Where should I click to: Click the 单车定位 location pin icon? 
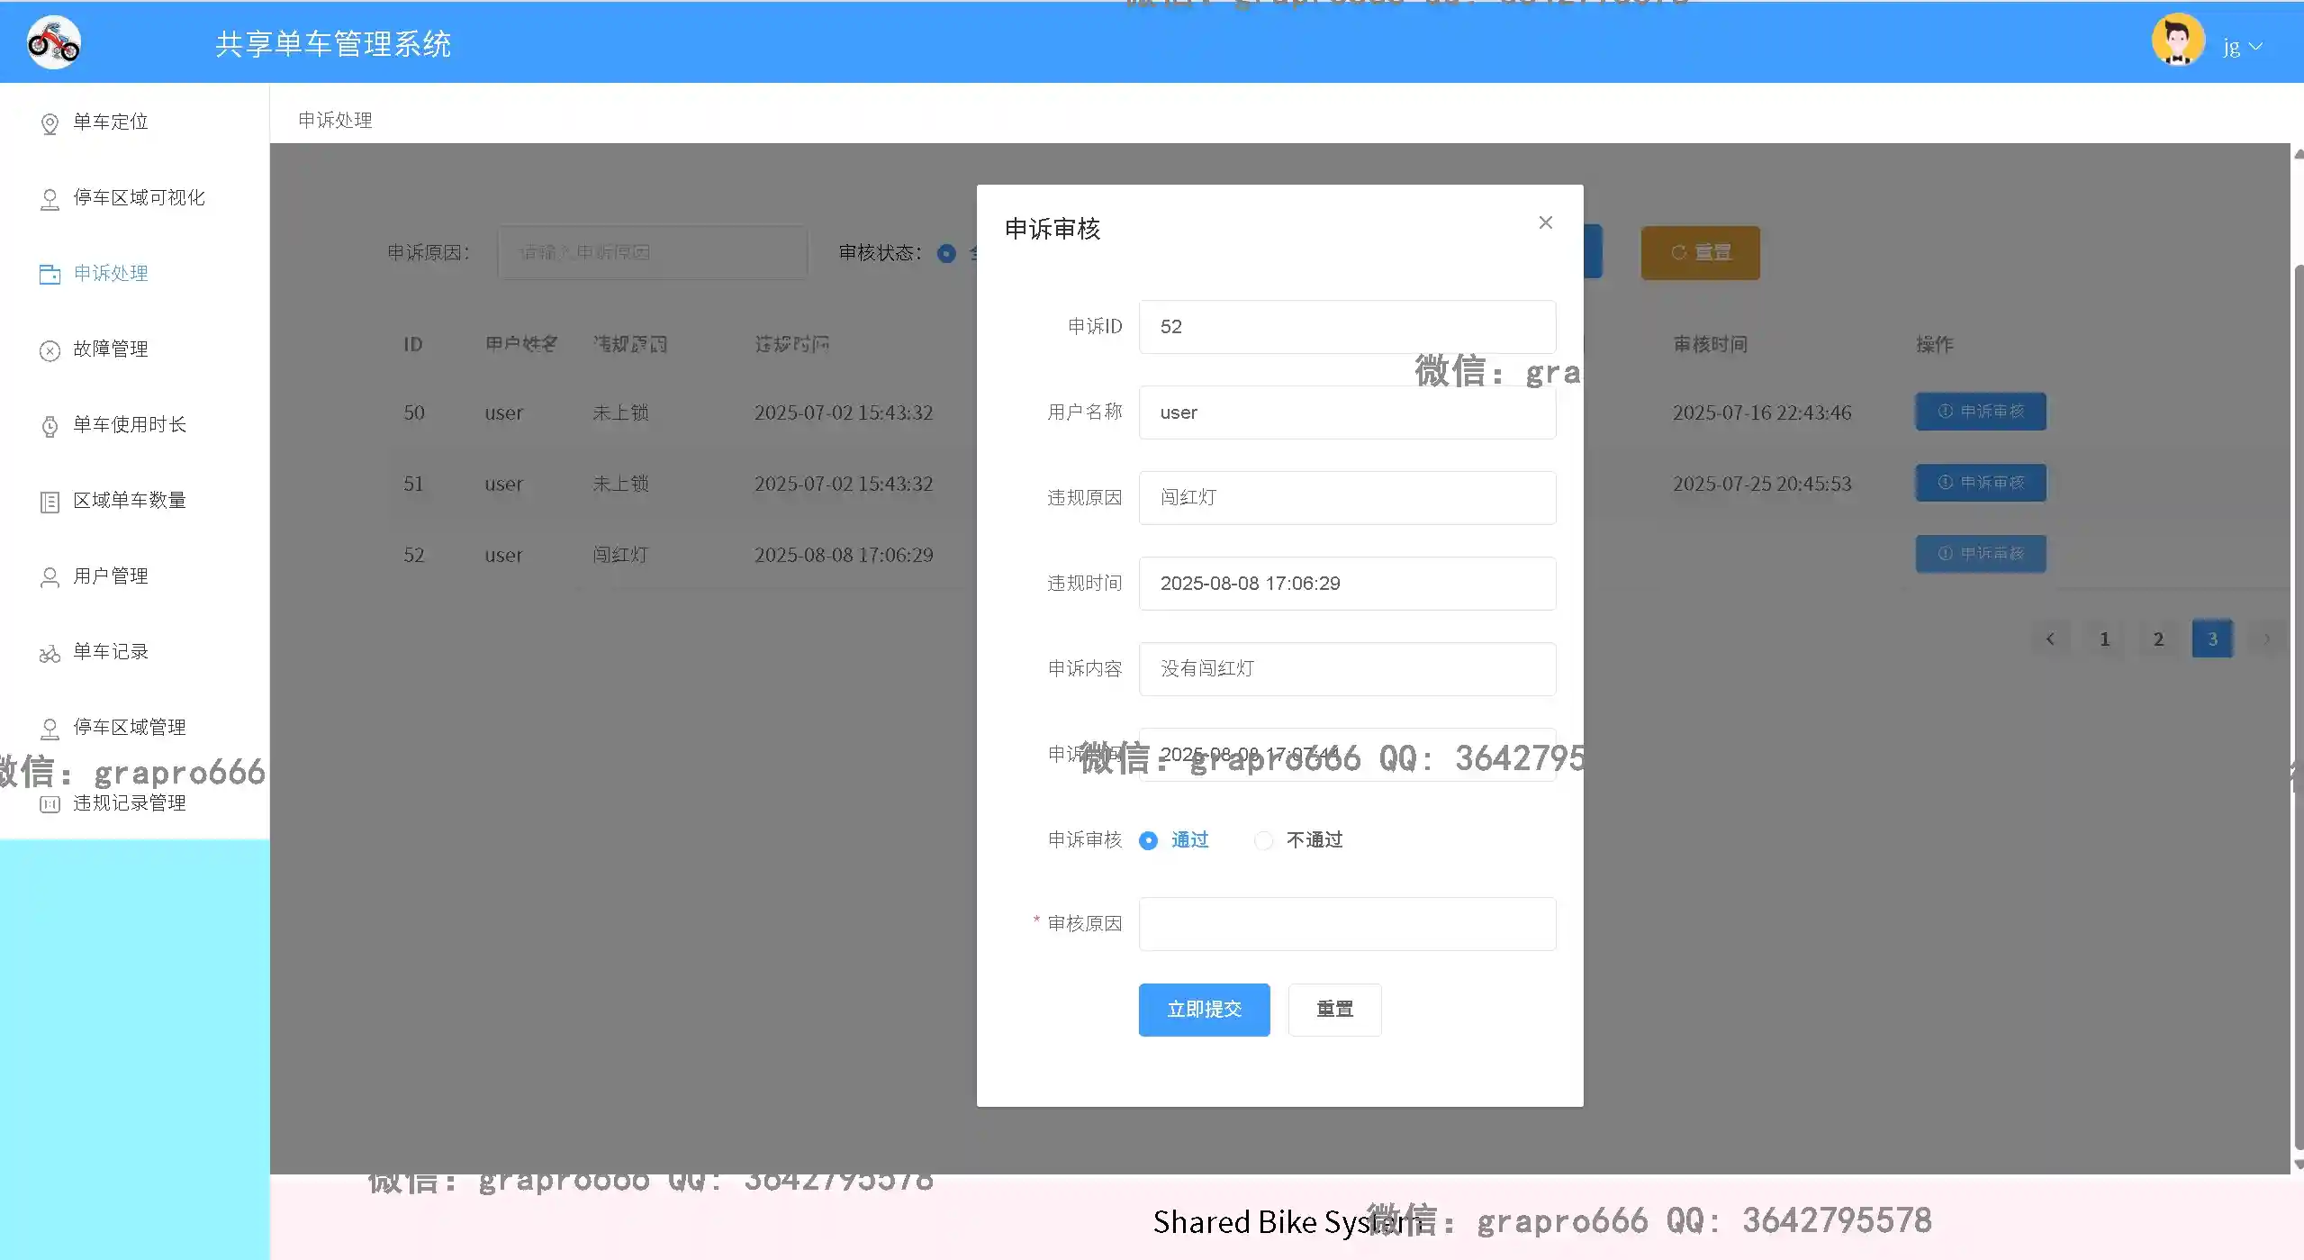coord(50,123)
